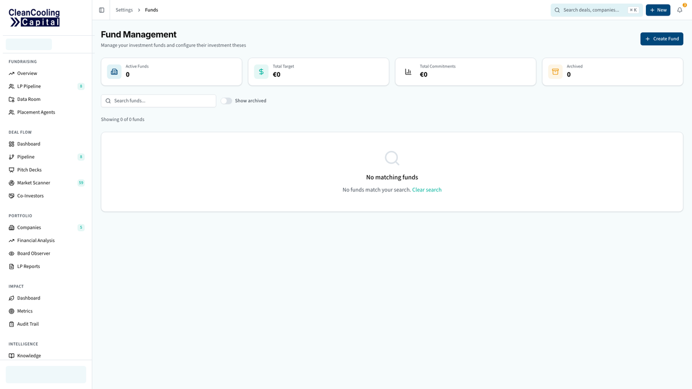Viewport: 692px width, 389px height.
Task: Open the notifications bell
Action: pos(680,10)
